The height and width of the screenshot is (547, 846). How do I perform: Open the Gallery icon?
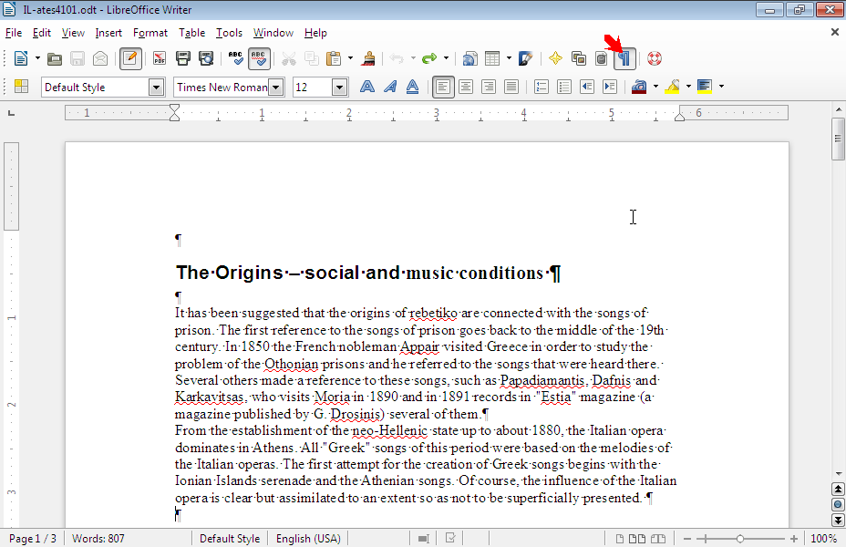tap(578, 58)
